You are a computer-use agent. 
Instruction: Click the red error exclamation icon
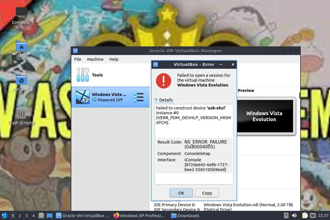click(x=164, y=80)
